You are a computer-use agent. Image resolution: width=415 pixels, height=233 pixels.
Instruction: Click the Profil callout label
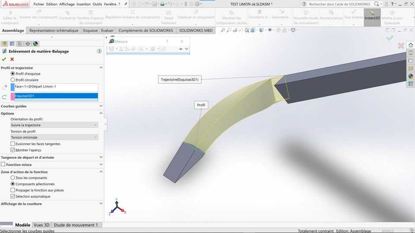point(201,105)
